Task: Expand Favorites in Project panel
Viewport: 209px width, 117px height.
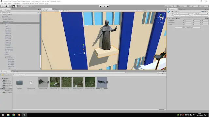Action: [x=1, y=75]
